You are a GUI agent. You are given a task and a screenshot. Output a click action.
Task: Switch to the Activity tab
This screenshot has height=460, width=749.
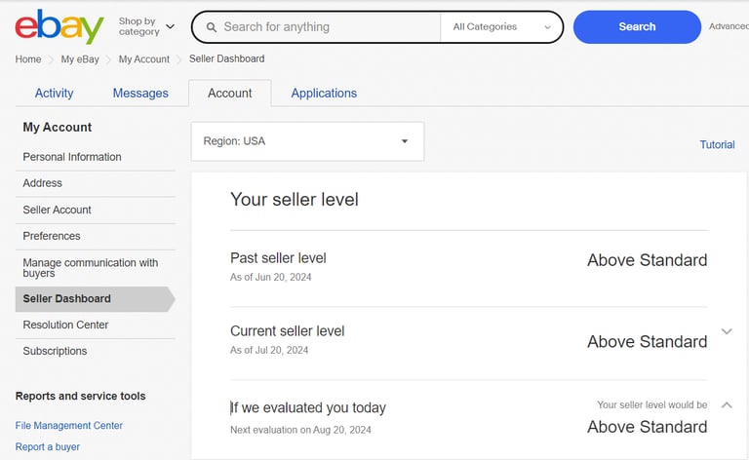(54, 94)
